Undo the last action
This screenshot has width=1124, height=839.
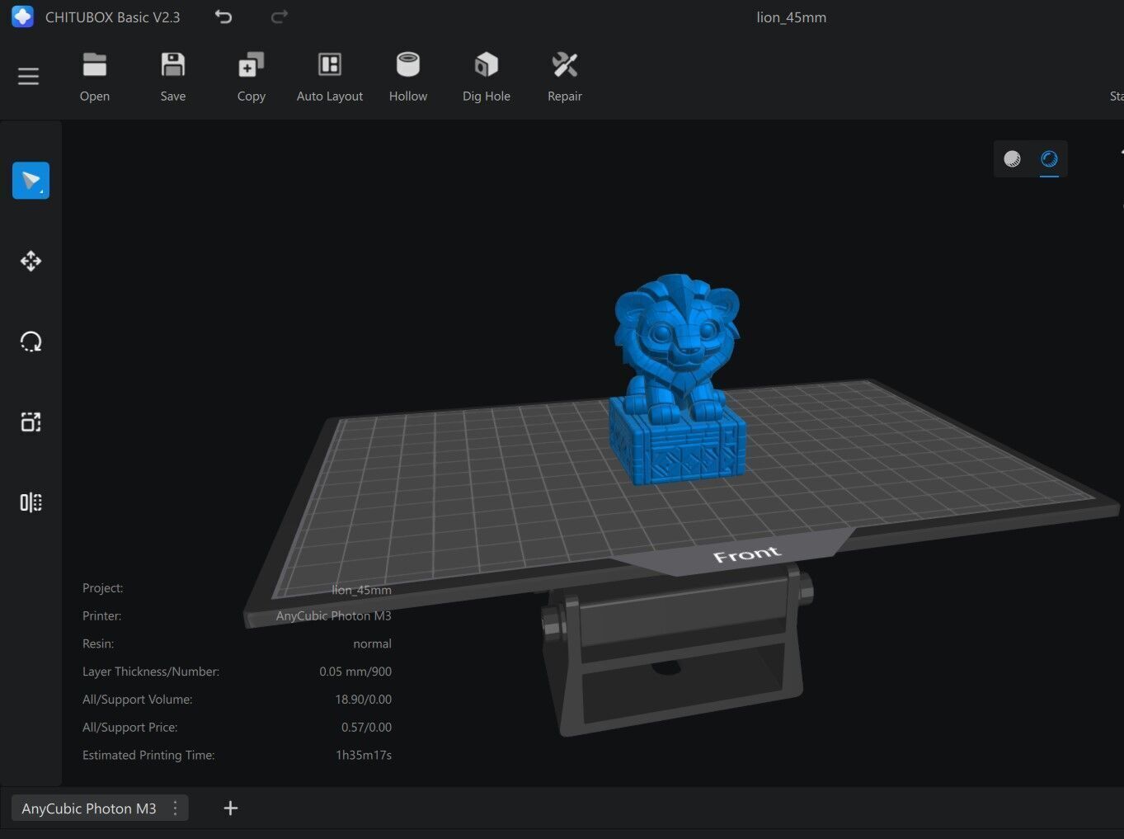(x=223, y=16)
